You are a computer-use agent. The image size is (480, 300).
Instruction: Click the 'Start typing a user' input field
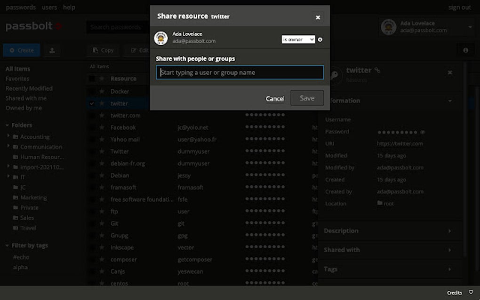(239, 72)
